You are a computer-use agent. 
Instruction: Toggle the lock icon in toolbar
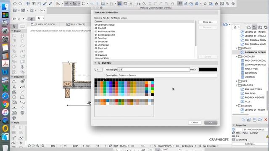(x=111, y=3)
